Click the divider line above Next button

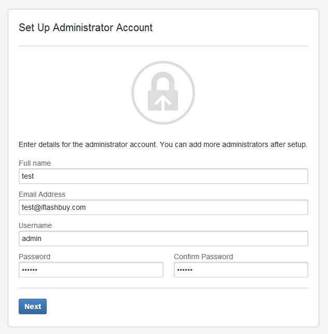[x=163, y=288]
